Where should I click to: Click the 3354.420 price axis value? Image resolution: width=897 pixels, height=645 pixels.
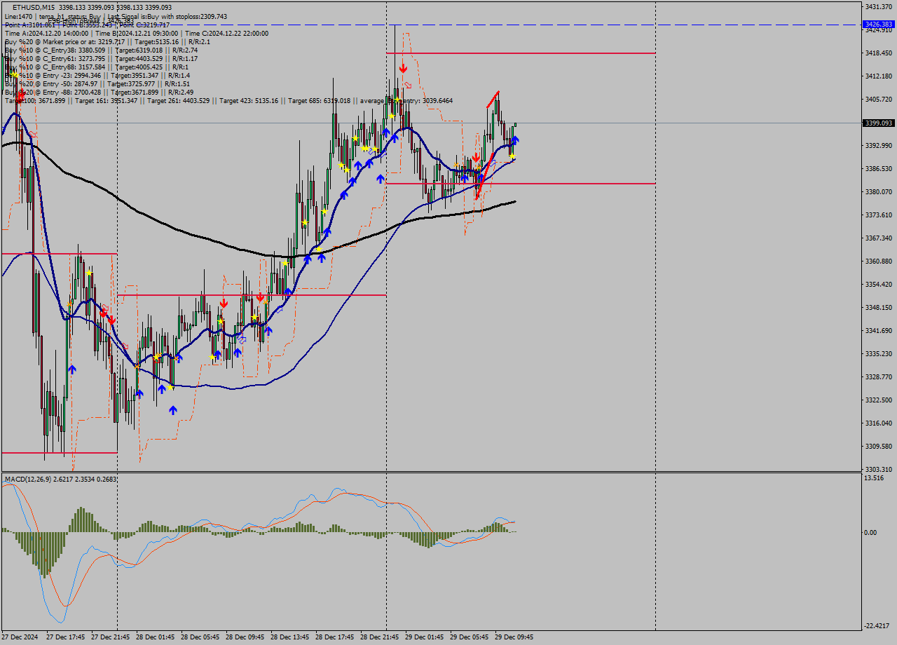pos(878,284)
